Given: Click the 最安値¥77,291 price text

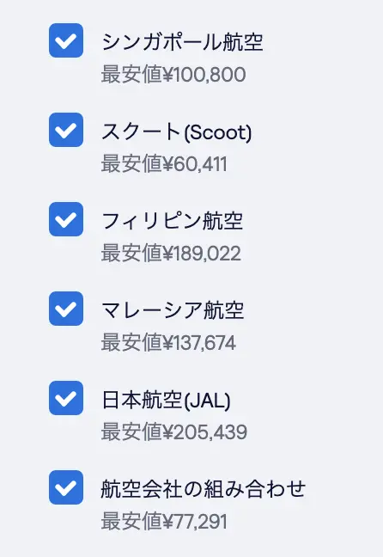Looking at the screenshot, I should [x=164, y=522].
